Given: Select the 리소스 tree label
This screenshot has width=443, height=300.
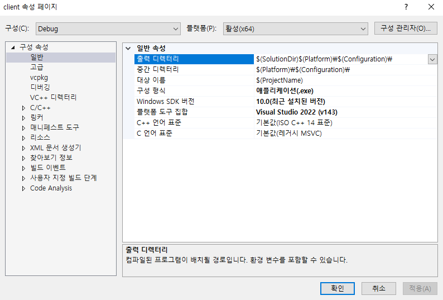Looking at the screenshot, I should [x=40, y=138].
